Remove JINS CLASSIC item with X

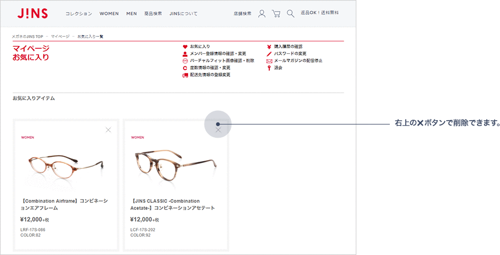pos(218,130)
